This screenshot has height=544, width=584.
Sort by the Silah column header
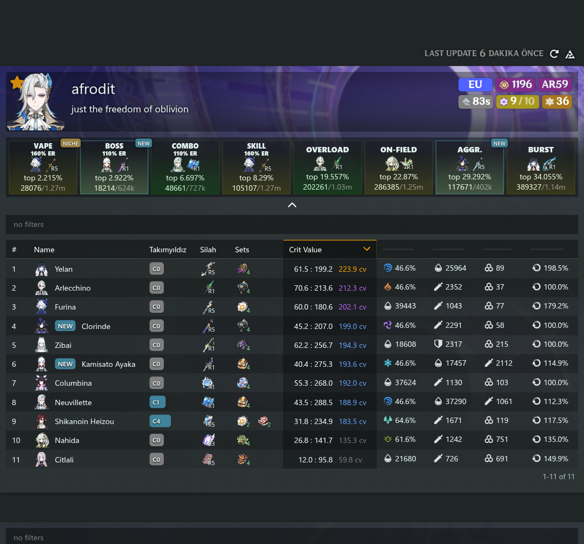pos(208,250)
